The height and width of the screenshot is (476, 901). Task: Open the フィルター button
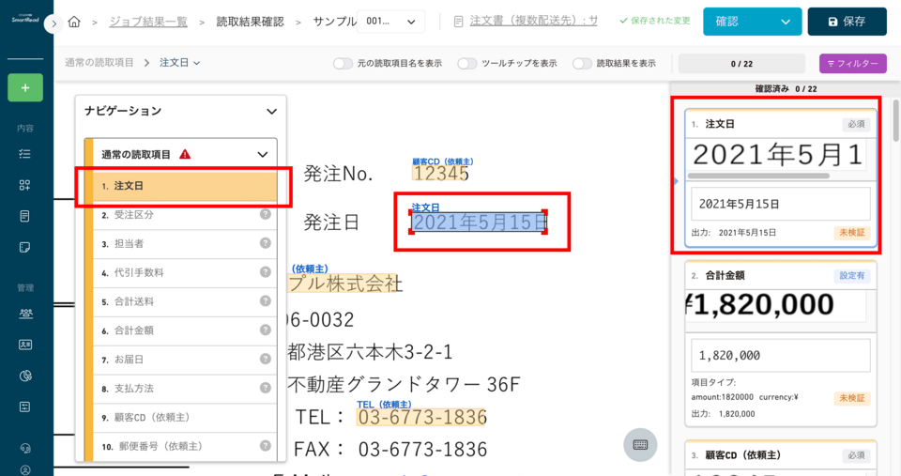point(853,63)
